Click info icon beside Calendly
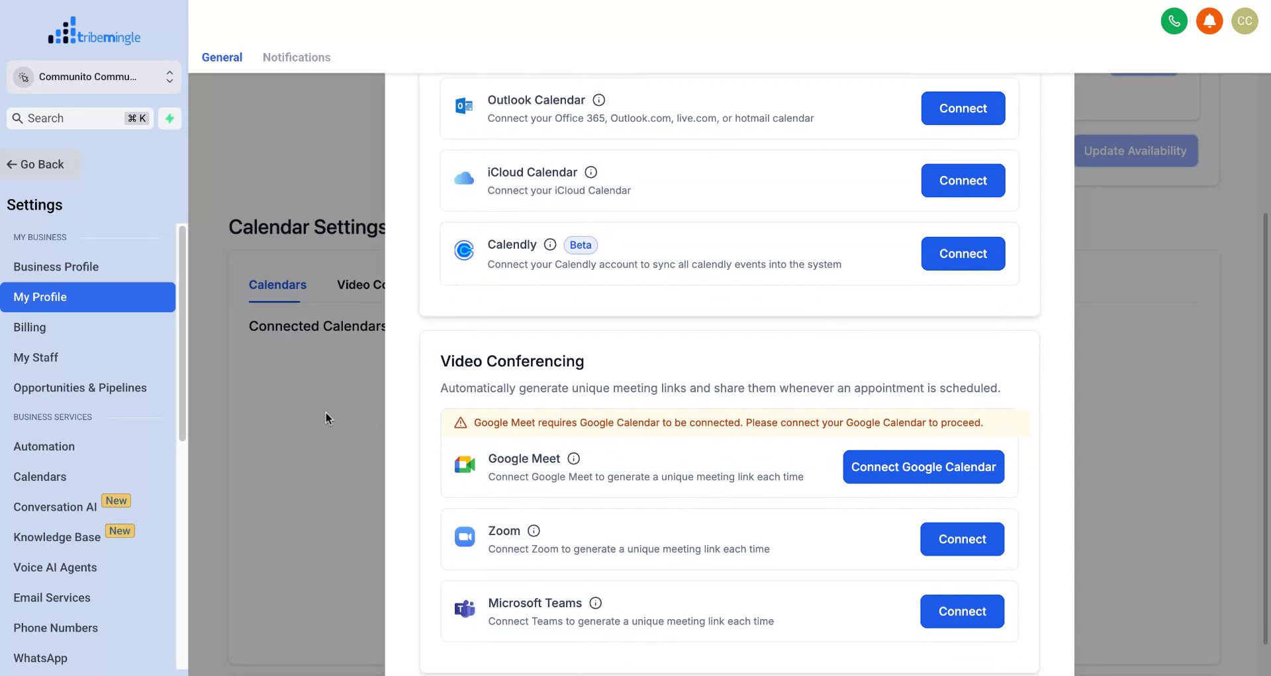Viewport: 1271px width, 676px height. 549,245
